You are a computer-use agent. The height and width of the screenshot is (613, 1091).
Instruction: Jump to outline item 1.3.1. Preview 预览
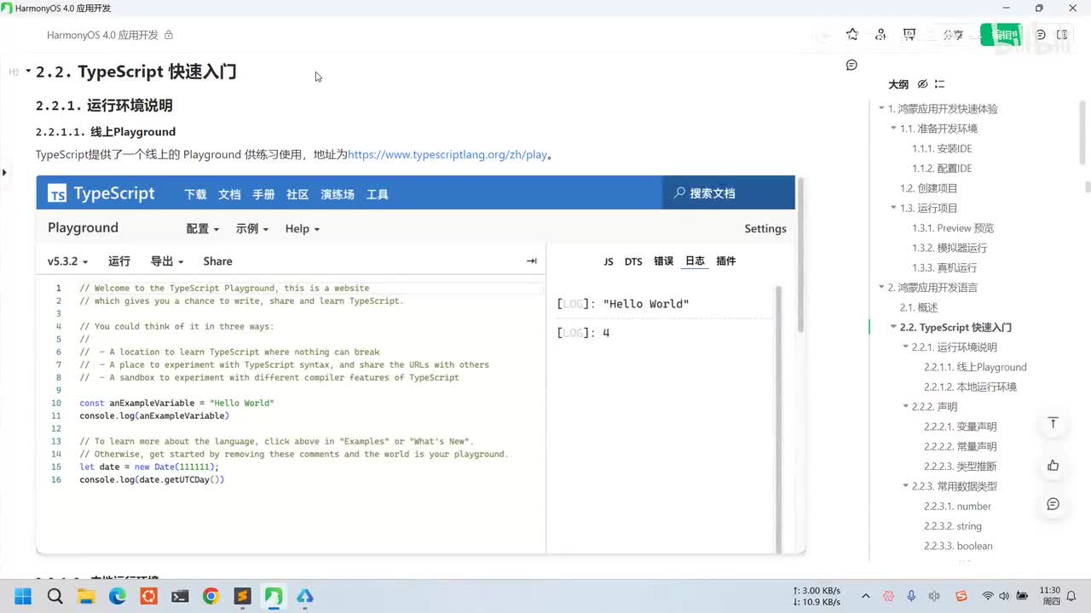tap(953, 228)
